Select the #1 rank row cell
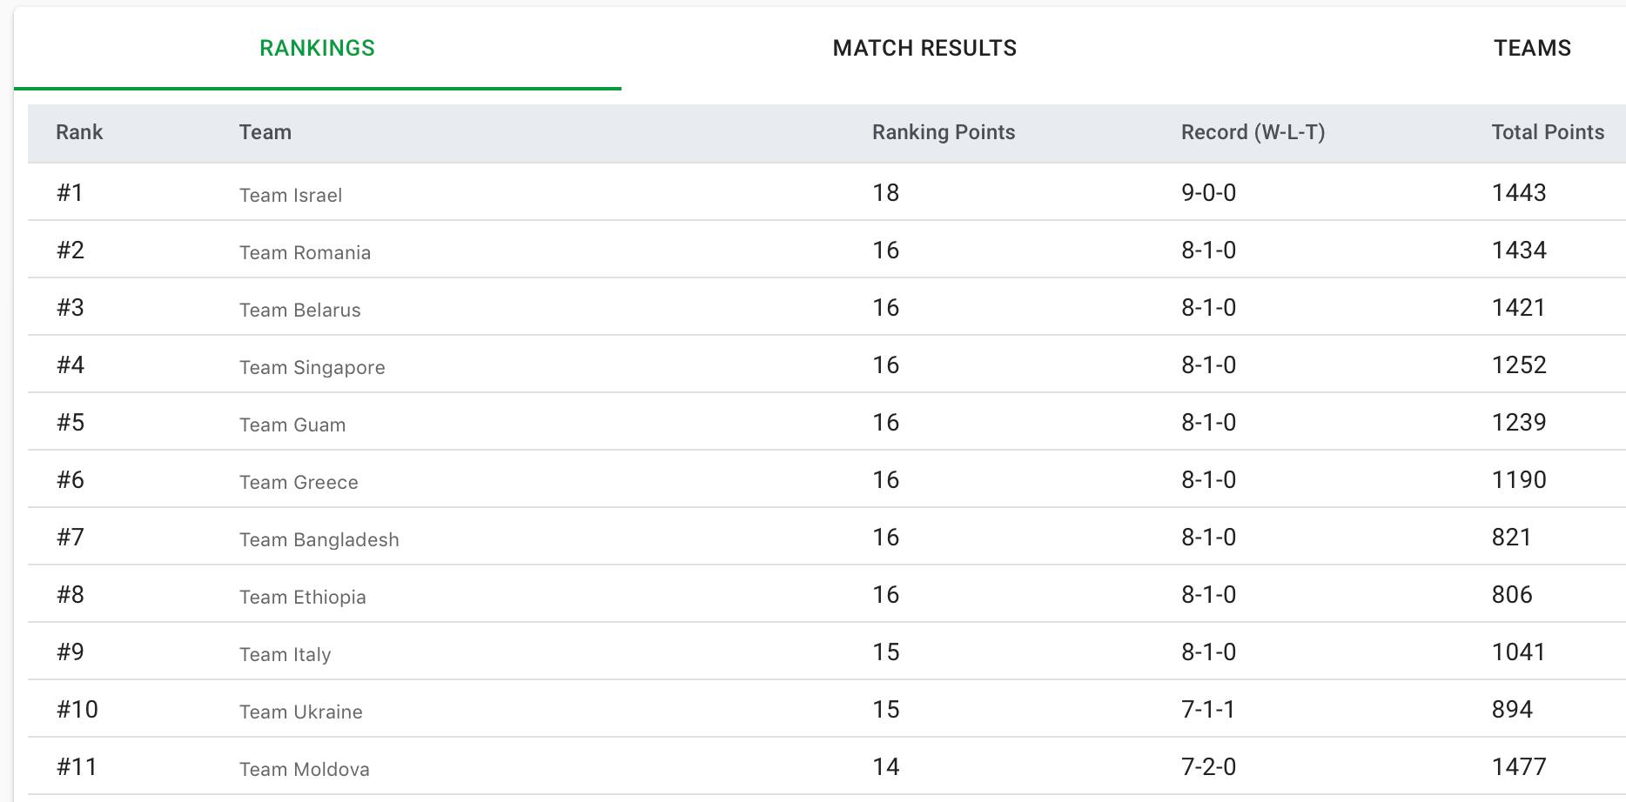Viewport: 1626px width, 802px height. pyautogui.click(x=70, y=192)
